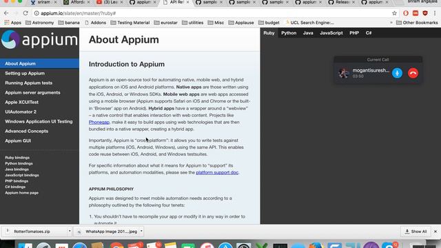Follow PHP bindings link
Screen dimensions: 441x248
point(17,181)
